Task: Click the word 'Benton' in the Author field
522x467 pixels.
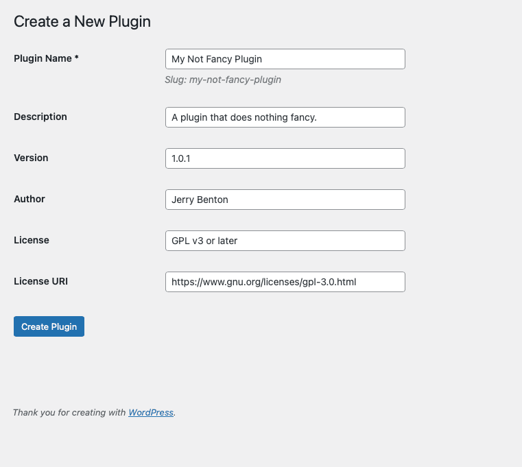Action: (x=213, y=200)
